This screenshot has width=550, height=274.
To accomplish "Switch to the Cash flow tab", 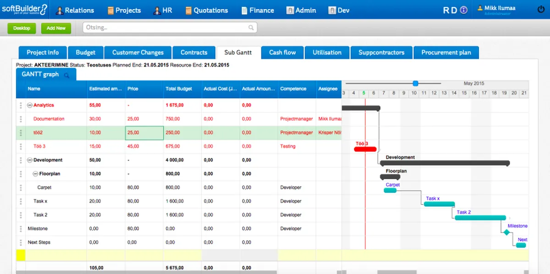I will click(282, 53).
